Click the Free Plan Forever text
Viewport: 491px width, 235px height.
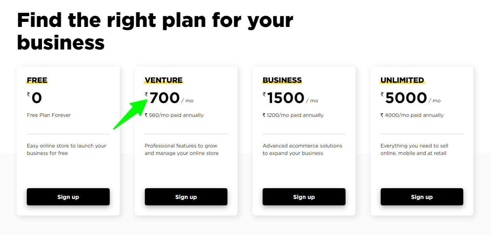pos(49,115)
